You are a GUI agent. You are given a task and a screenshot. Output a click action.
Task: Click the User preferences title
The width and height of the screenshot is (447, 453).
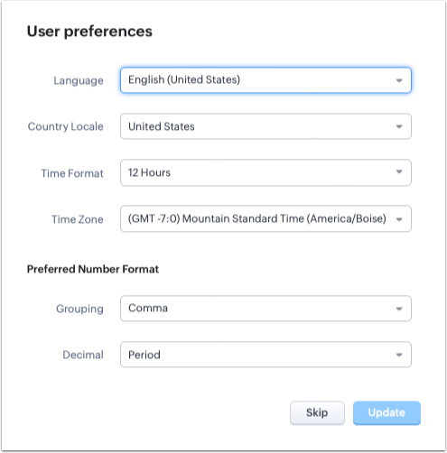click(x=89, y=32)
